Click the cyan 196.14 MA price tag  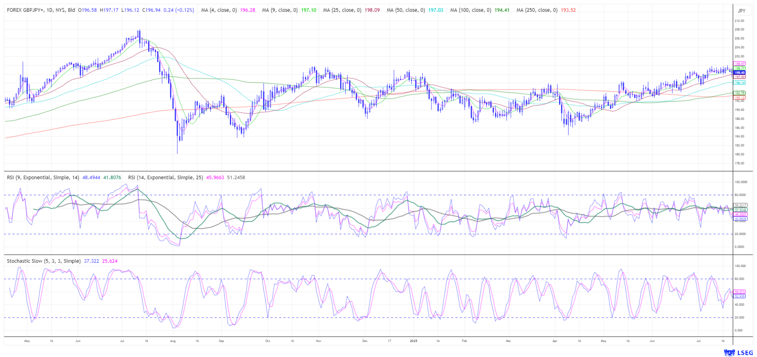coord(739,83)
